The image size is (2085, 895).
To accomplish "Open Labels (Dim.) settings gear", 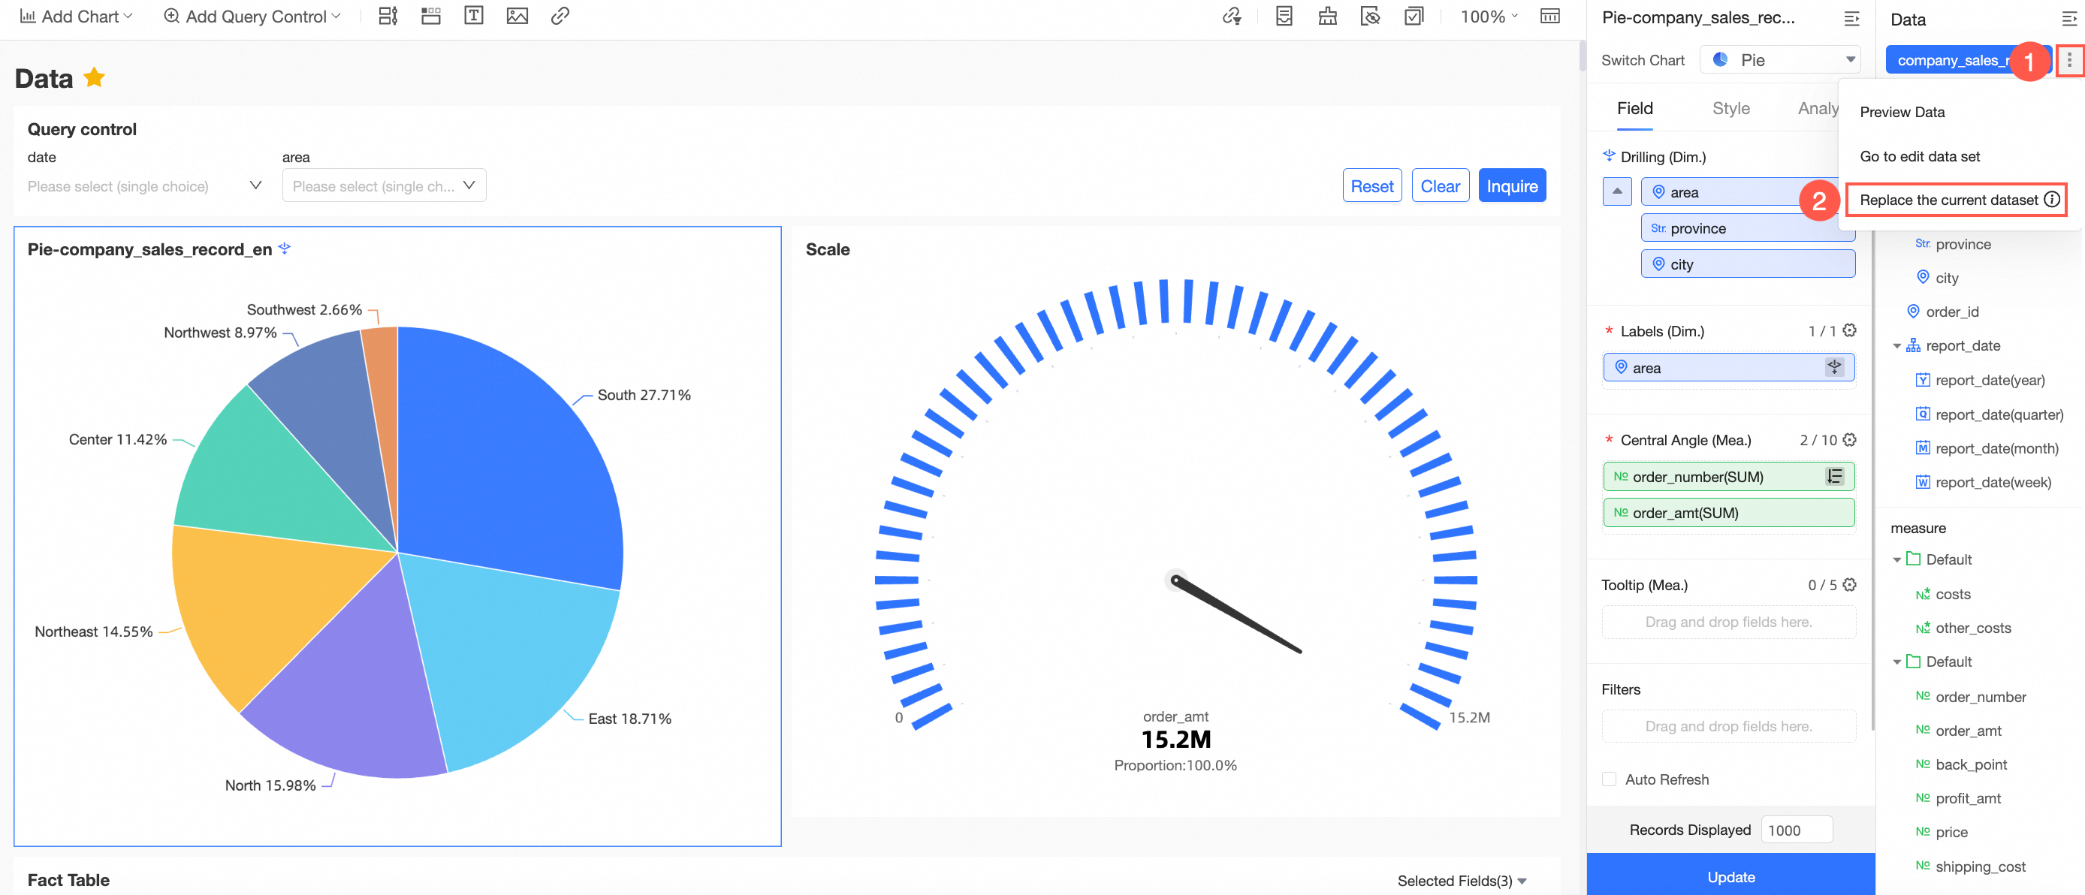I will point(1849,331).
